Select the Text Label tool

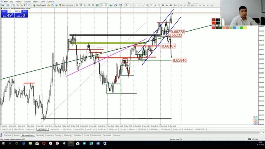click(159, 5)
